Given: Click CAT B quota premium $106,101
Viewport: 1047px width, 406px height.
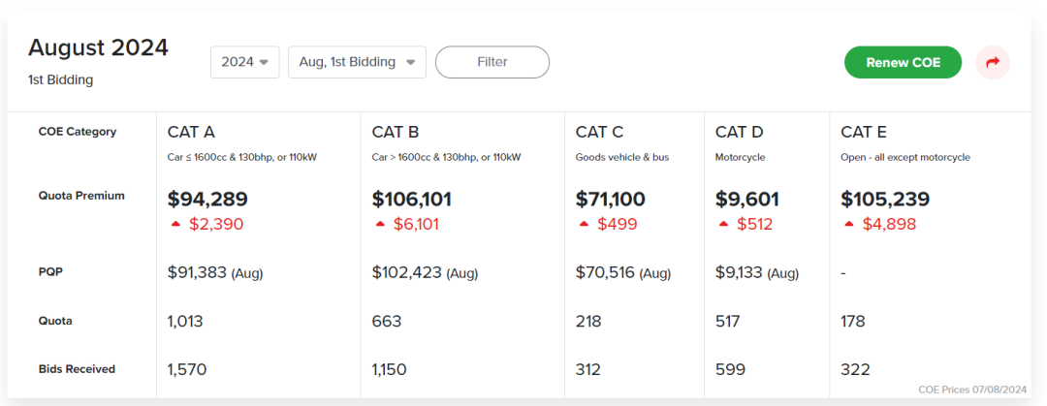Looking at the screenshot, I should (412, 200).
